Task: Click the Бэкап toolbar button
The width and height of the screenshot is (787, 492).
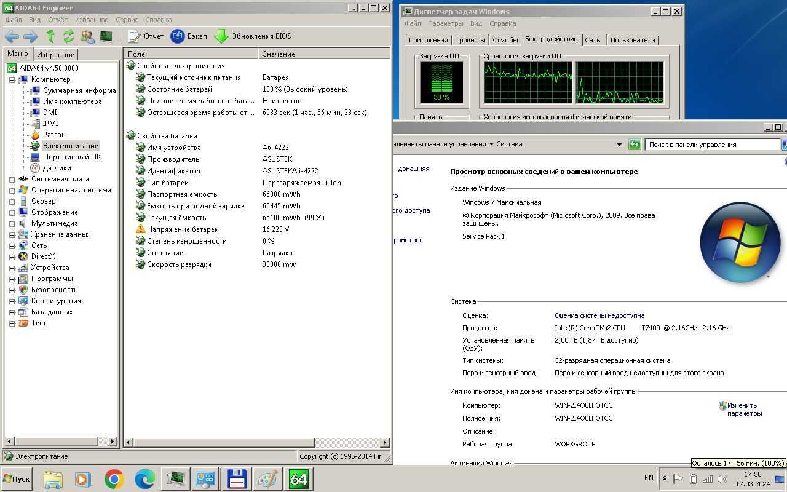Action: pyautogui.click(x=189, y=36)
